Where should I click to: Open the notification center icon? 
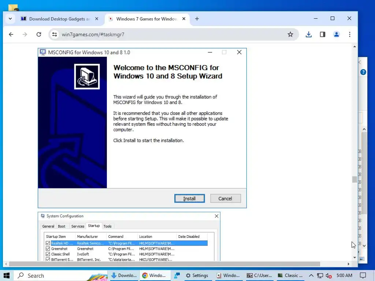tap(363, 276)
